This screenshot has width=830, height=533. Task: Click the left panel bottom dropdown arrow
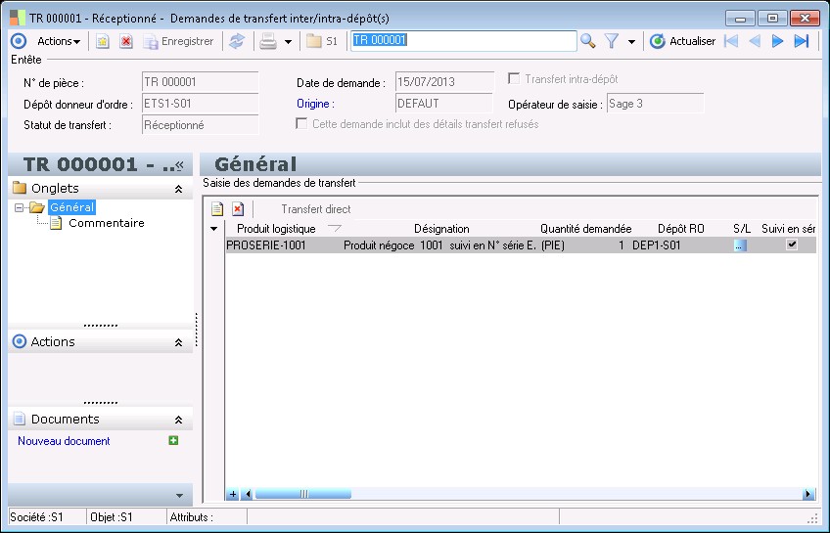[x=179, y=496]
